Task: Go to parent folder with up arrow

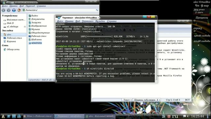Action: [14, 10]
